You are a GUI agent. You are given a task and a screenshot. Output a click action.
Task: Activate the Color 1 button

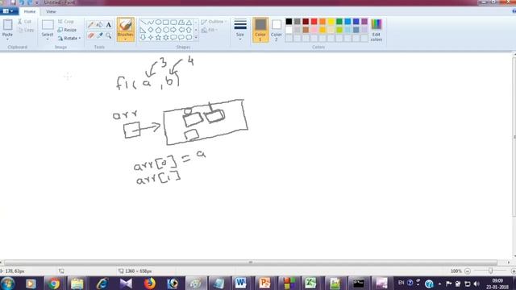coord(260,30)
